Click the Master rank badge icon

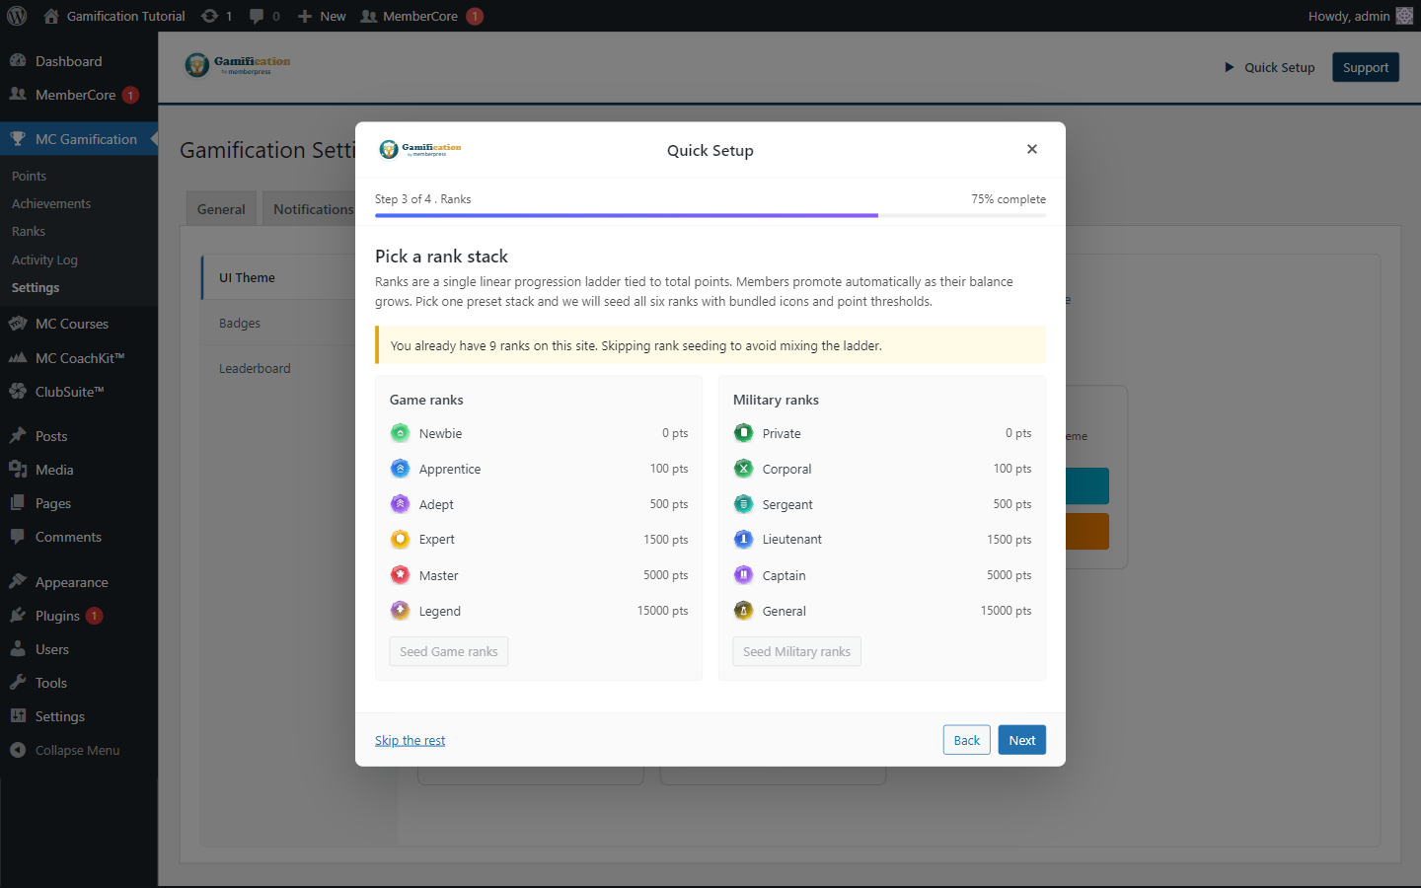(400, 575)
